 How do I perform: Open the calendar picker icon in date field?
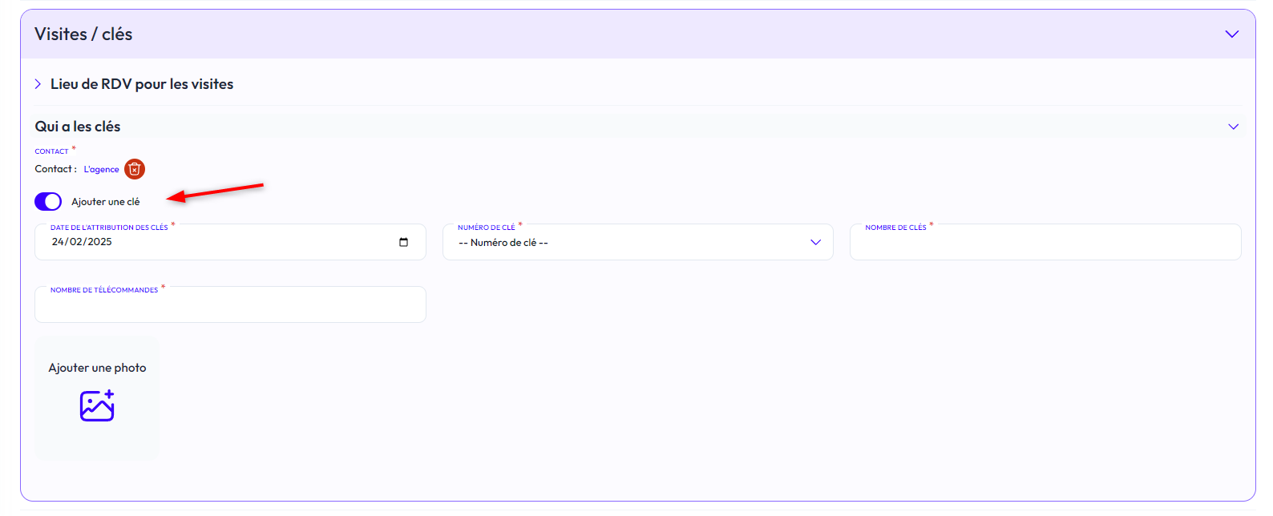pyautogui.click(x=403, y=242)
